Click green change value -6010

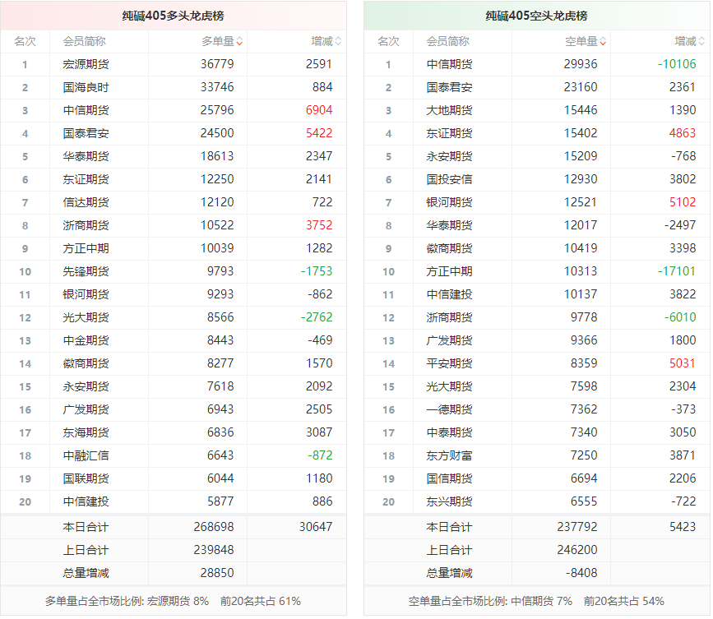(680, 317)
